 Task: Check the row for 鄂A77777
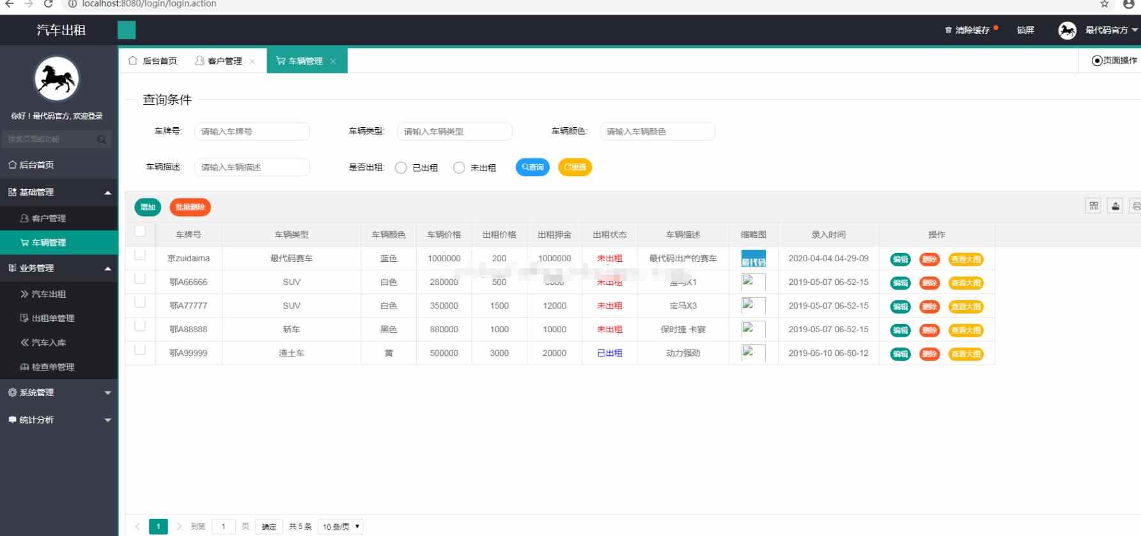(x=140, y=302)
